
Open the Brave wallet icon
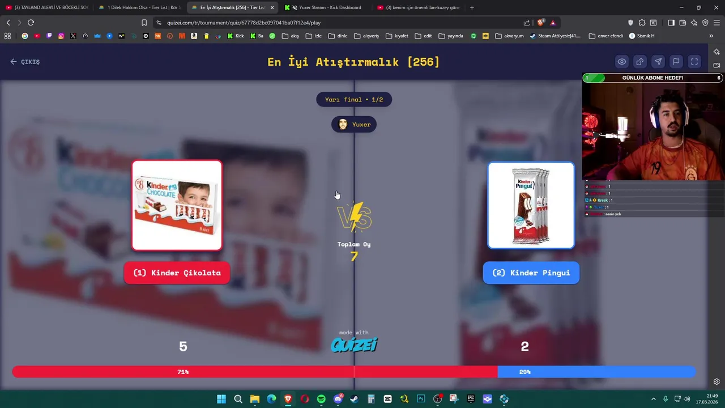683,23
